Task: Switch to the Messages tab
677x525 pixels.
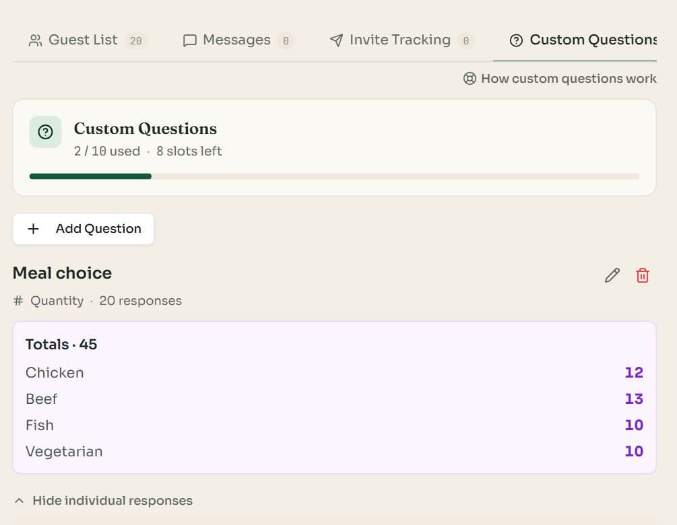Action: [238, 40]
